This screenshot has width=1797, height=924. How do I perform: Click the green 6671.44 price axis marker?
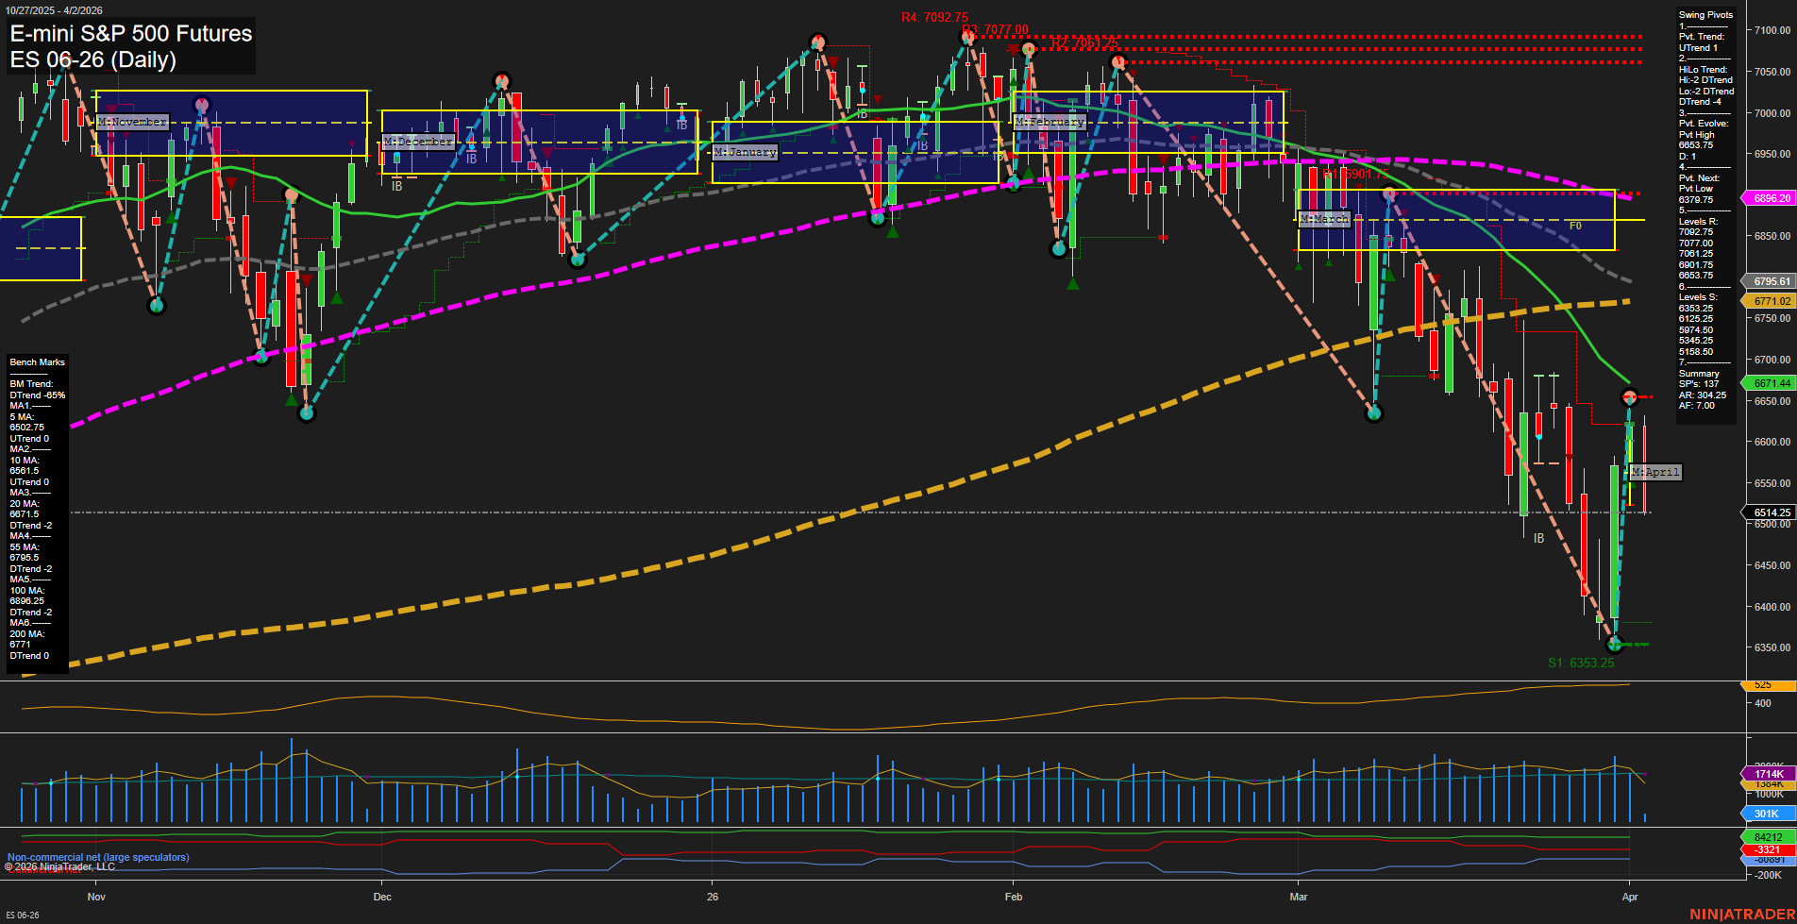click(1769, 383)
